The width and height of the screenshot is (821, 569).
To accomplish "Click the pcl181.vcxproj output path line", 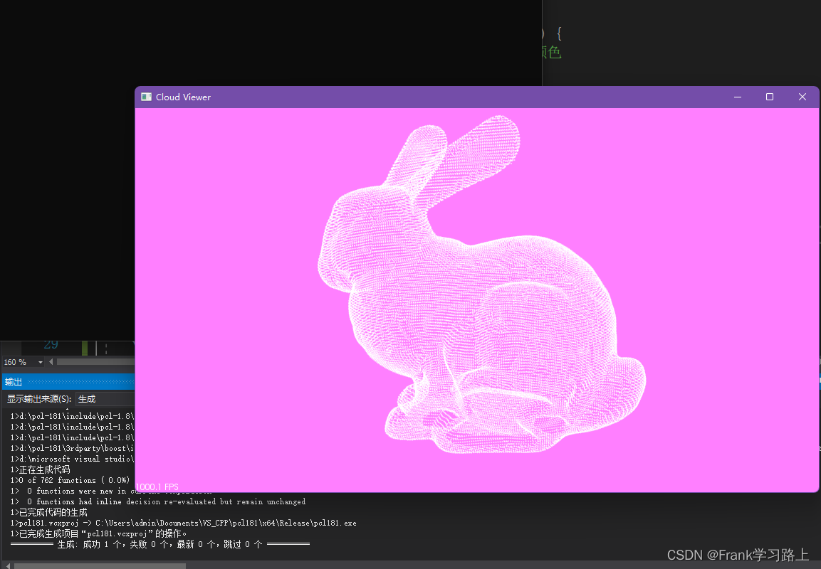I will (x=183, y=523).
